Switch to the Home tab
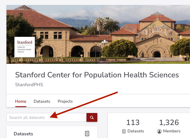The image size is (190, 138). [x=21, y=101]
